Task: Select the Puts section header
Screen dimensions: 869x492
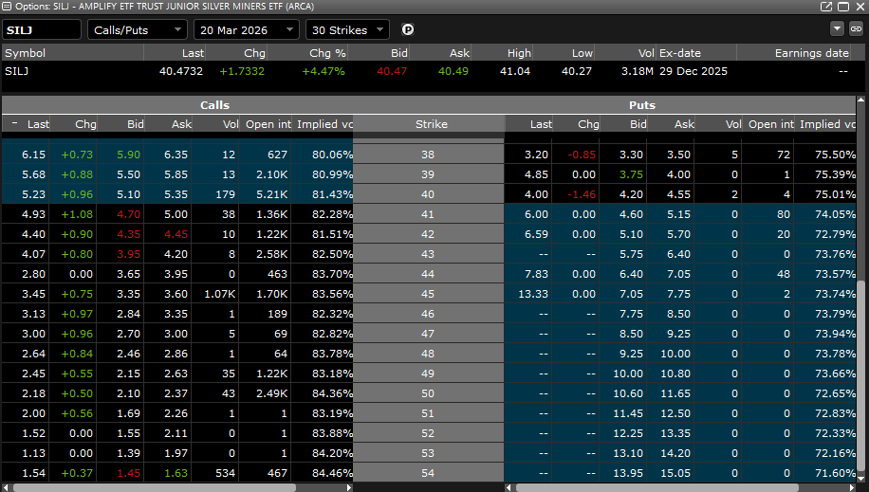Action: pyautogui.click(x=641, y=105)
